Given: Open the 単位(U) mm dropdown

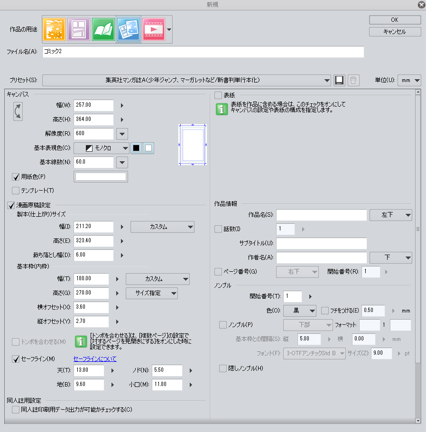Looking at the screenshot, I should click(409, 80).
